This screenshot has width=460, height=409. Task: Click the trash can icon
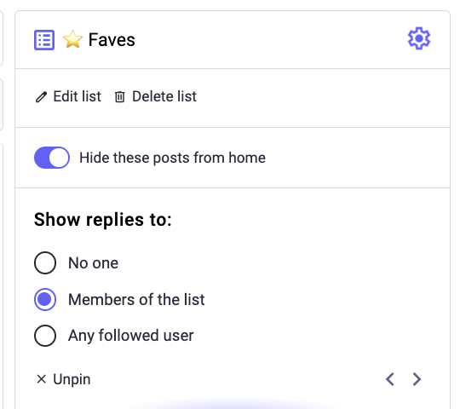[x=120, y=97]
